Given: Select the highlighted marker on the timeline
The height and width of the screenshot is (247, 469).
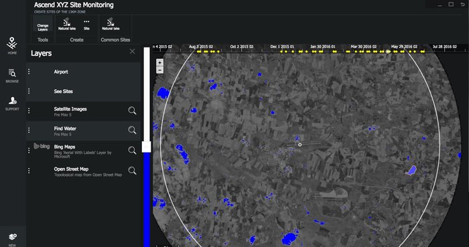Looking at the screenshot, I should [388, 52].
